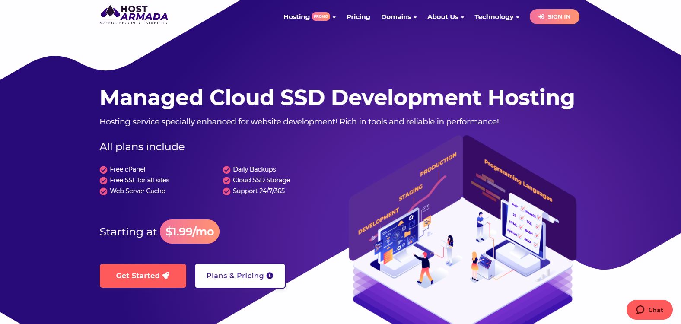Click the checkmark beside Daily Backups
The image size is (681, 324).
tap(226, 170)
